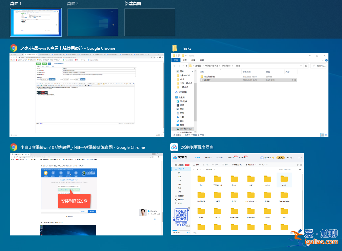Click the Baidu Netdisk logo icon
Screen dimensions: 342x251
(174, 158)
